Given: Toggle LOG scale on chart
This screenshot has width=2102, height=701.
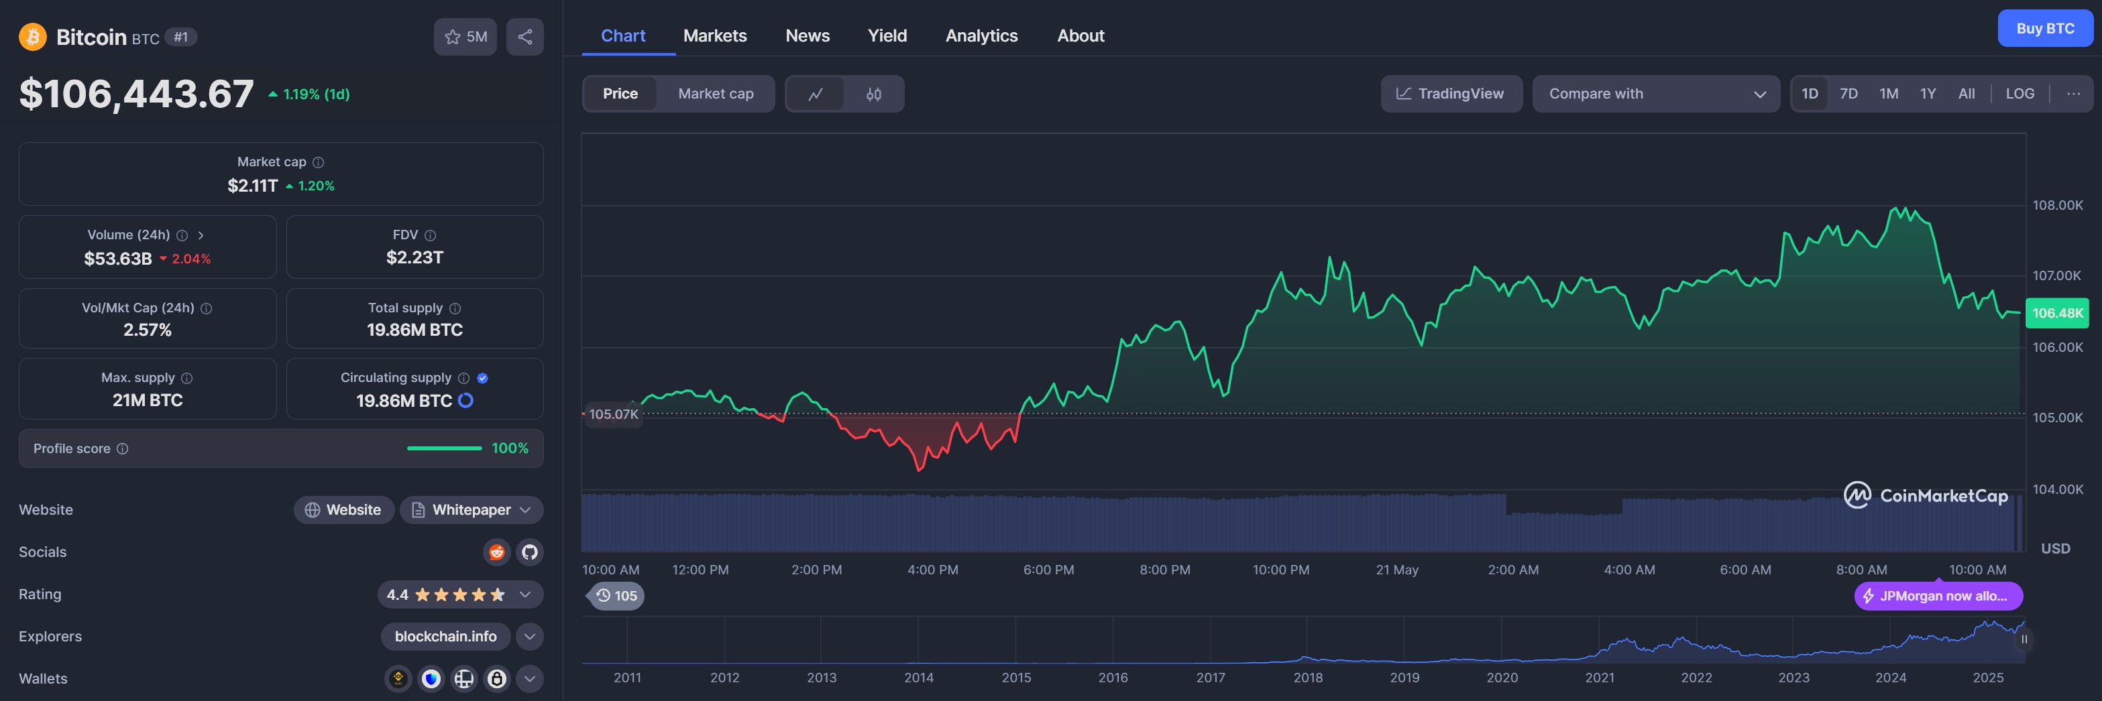Looking at the screenshot, I should pyautogui.click(x=2020, y=94).
